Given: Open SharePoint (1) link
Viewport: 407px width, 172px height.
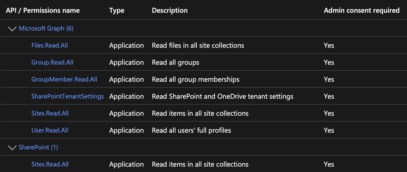Looking at the screenshot, I should 38,147.
